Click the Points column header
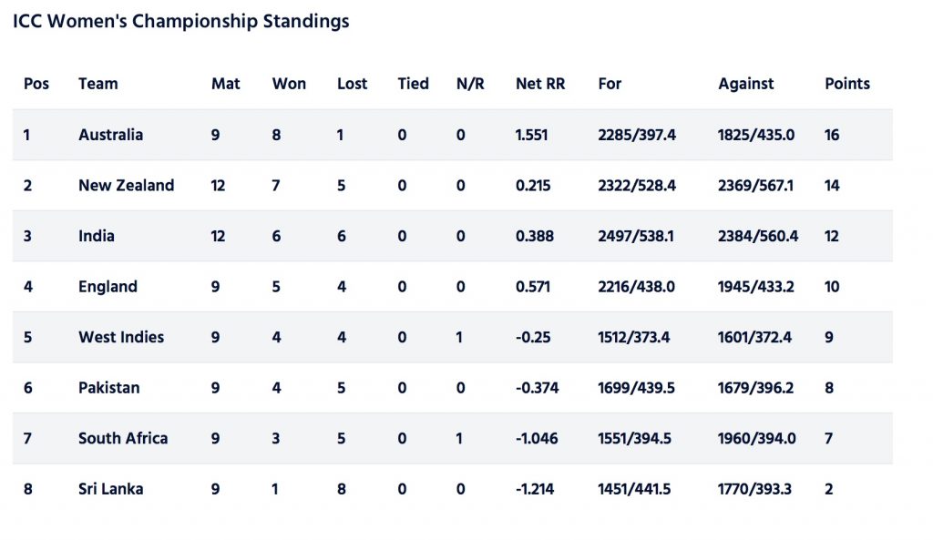The height and width of the screenshot is (540, 933). (x=847, y=84)
